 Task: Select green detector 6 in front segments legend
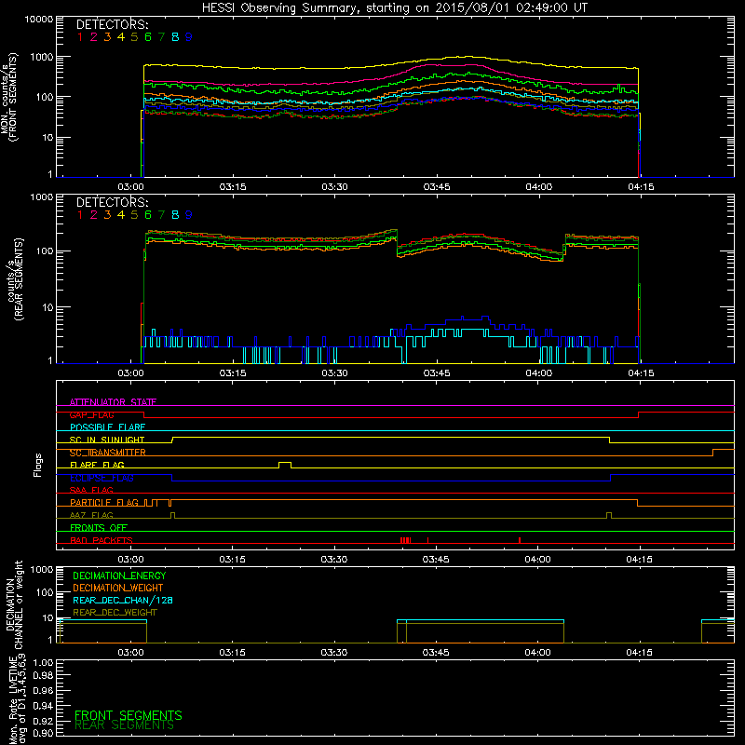[x=148, y=37]
